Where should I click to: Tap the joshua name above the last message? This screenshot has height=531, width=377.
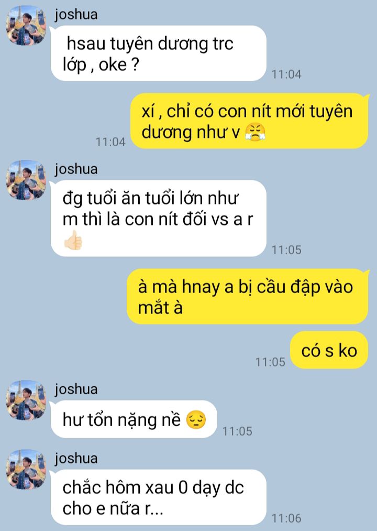coord(76,459)
